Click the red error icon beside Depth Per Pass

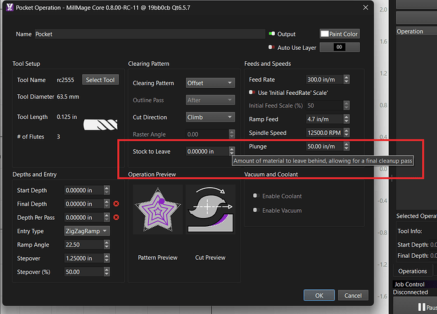[x=116, y=218]
